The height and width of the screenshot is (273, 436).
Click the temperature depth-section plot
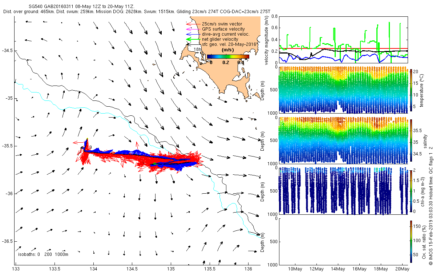343,90
